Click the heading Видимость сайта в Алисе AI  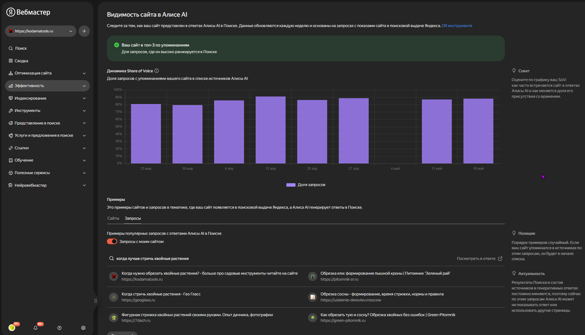point(147,14)
